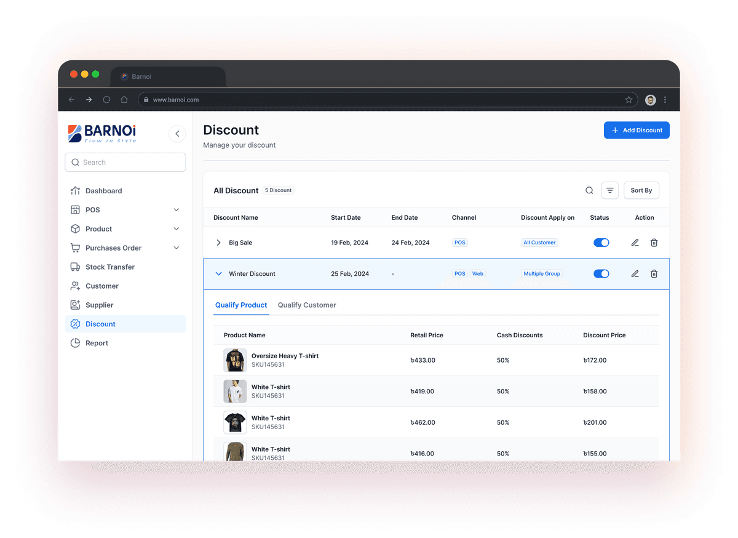The height and width of the screenshot is (538, 738).
Task: Click the Add Discount button
Action: tap(637, 130)
